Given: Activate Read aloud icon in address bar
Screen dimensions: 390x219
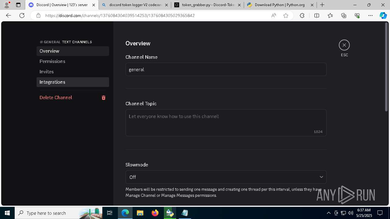Looking at the screenshot, I should (274, 16).
